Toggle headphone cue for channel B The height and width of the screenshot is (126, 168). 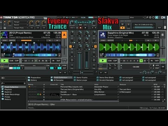tap(94, 60)
